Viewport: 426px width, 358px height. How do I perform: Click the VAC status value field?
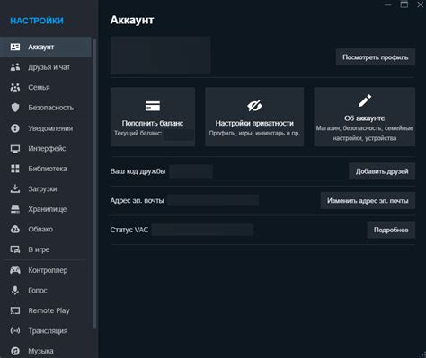pos(202,230)
